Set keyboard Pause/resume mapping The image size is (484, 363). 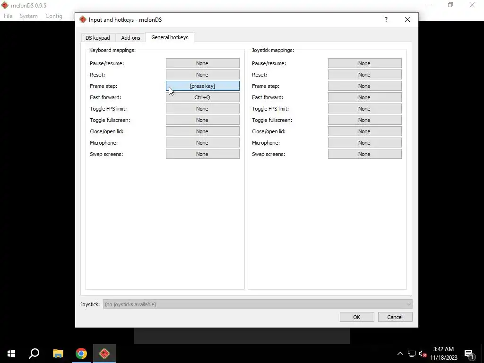202,63
